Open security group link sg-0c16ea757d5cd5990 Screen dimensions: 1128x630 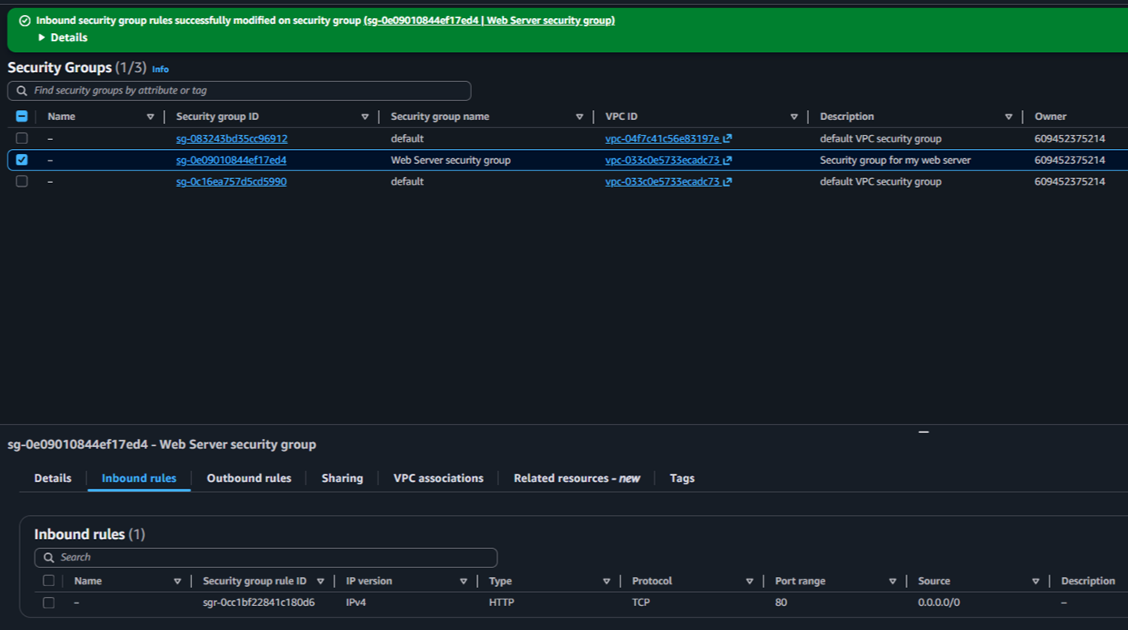231,181
